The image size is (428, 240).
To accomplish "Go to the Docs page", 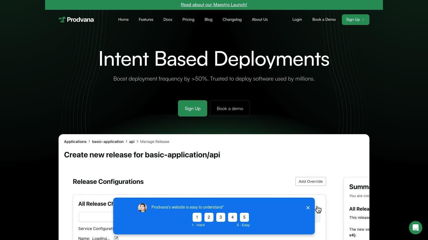I will click(168, 19).
